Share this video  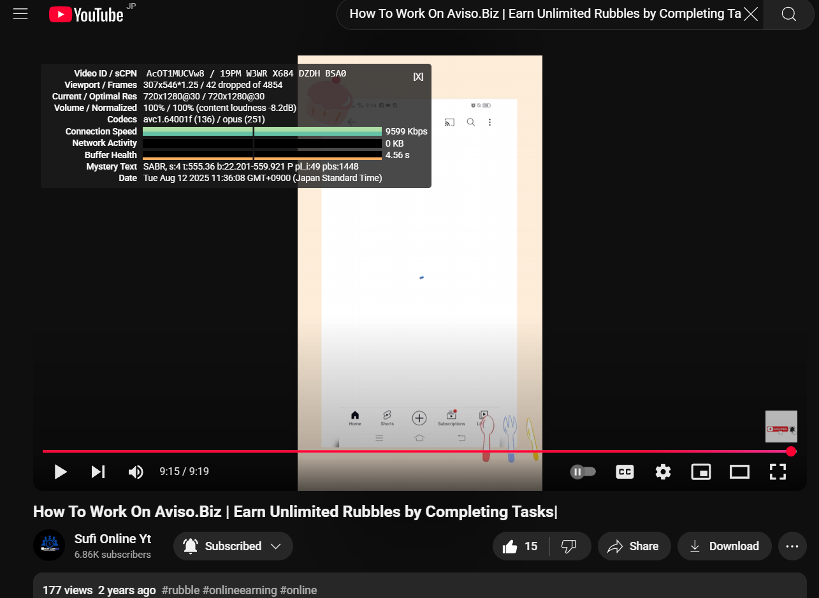[633, 546]
